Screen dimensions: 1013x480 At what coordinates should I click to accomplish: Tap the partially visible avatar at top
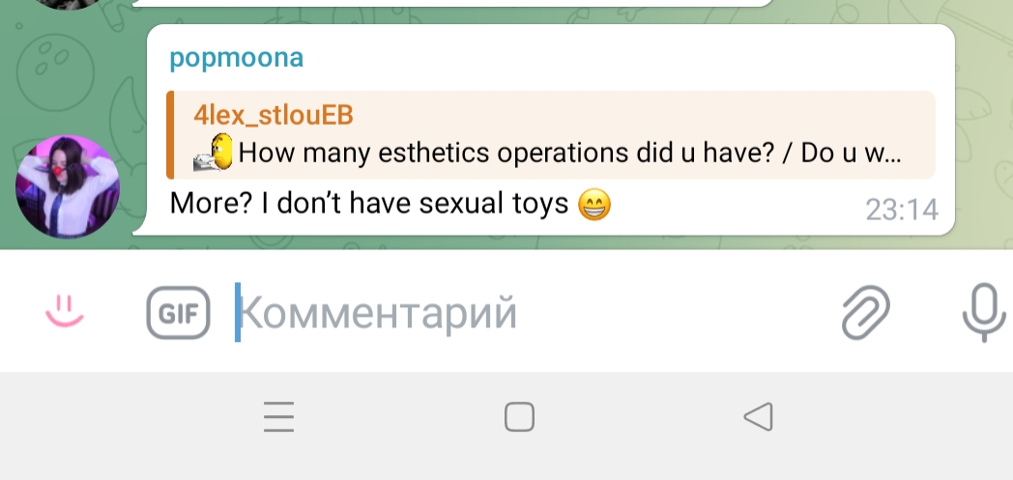tap(68, 4)
